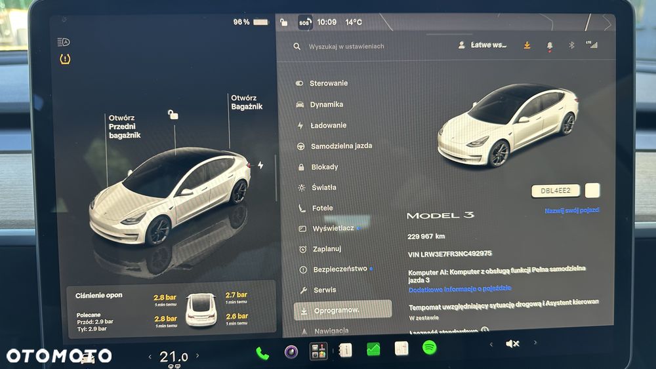Screen dimensions: 656x369
Task: Tap the Bluetooth icon
Action: pos(571,45)
